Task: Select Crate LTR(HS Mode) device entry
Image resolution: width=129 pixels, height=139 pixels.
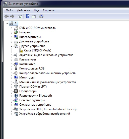Action: (x=38, y=50)
